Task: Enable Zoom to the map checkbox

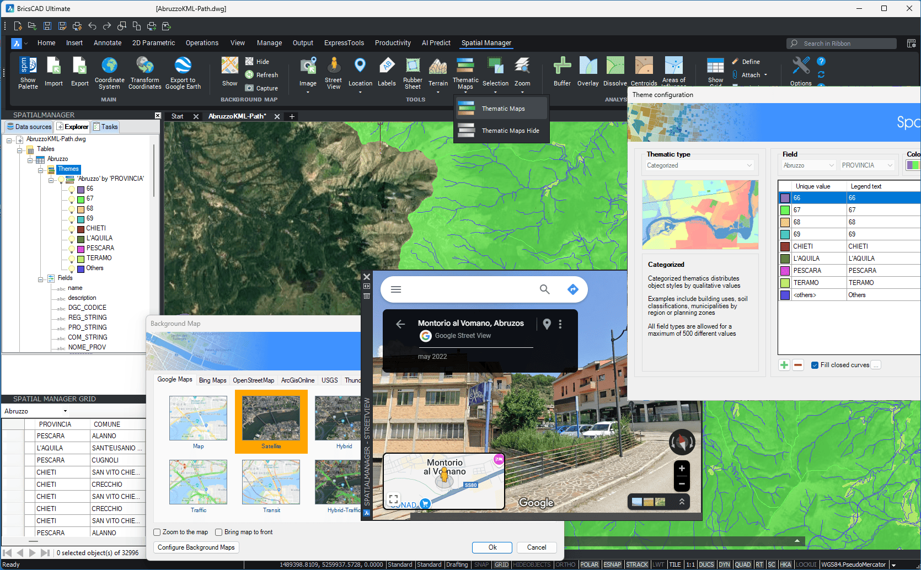Action: (x=157, y=533)
